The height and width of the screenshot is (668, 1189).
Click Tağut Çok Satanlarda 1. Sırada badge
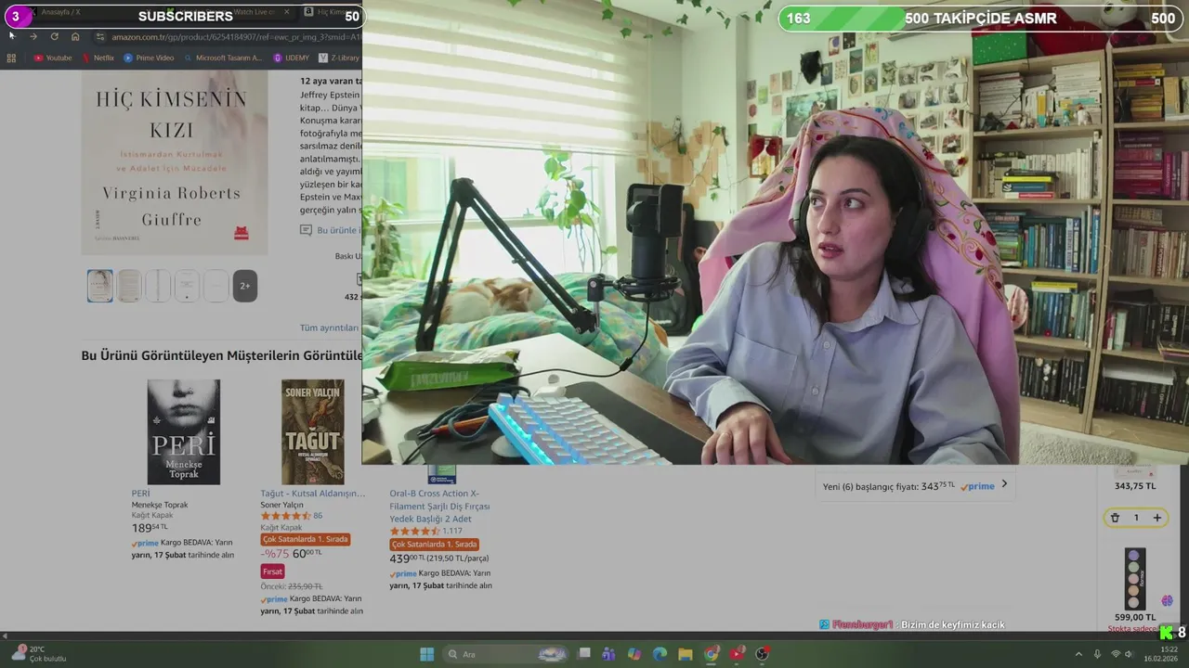tap(305, 539)
